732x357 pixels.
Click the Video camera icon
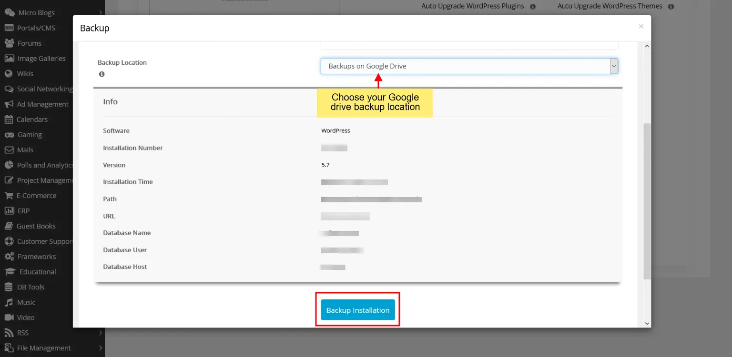10,317
